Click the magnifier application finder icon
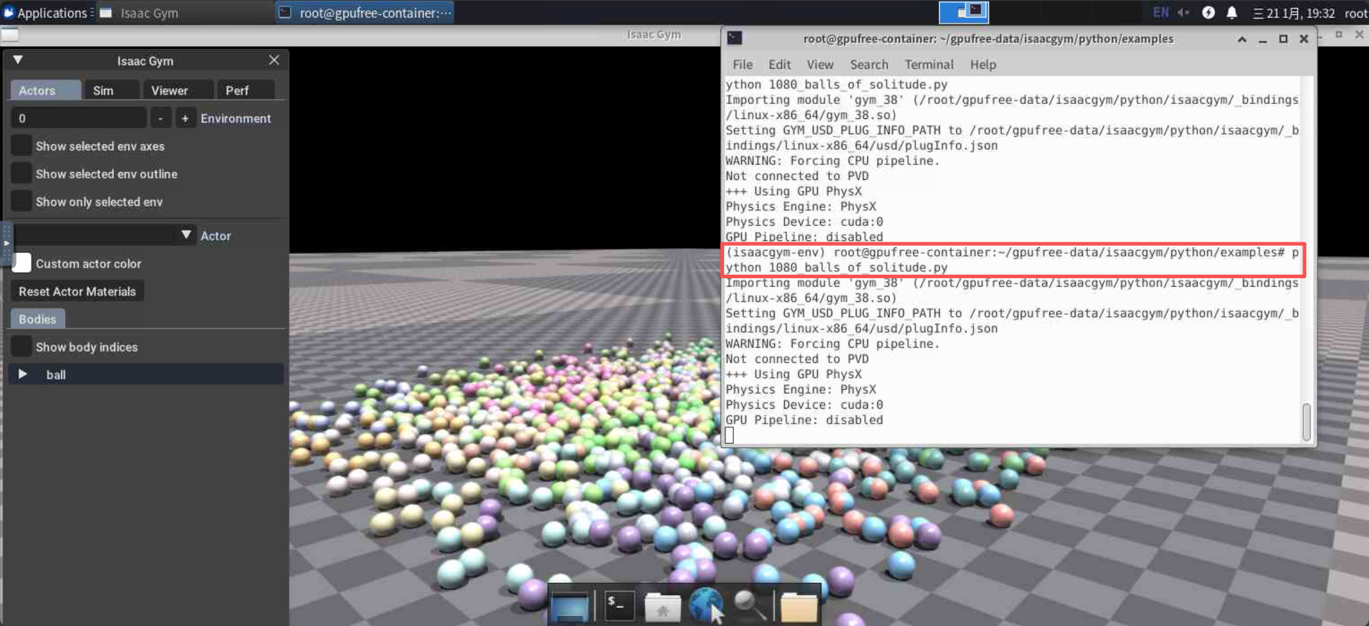The height and width of the screenshot is (626, 1369). click(x=750, y=606)
